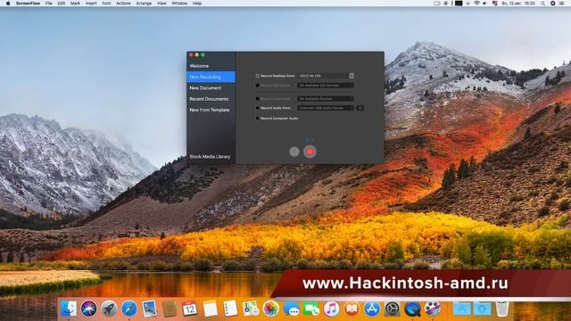
Task: Open Notification Center in menu bar
Action: pos(562,4)
